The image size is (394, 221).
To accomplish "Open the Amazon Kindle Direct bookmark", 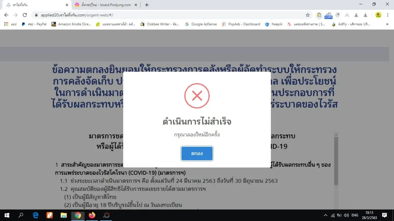I will click(x=71, y=24).
